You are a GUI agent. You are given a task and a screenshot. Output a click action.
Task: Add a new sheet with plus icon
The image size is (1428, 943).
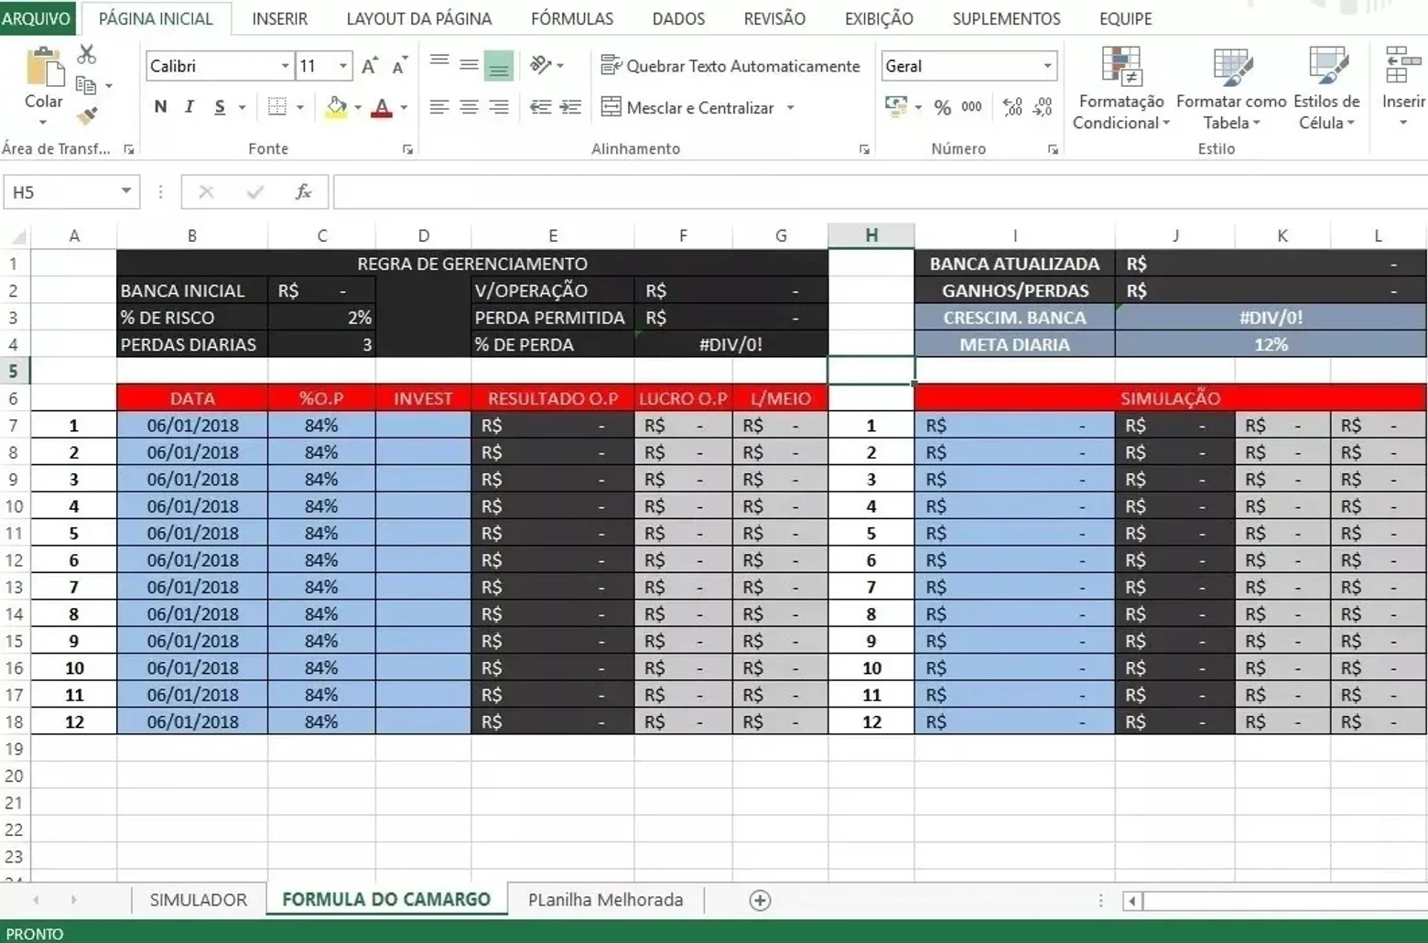point(760,901)
